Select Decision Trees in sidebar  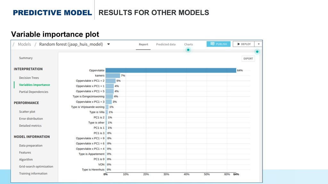(29, 78)
